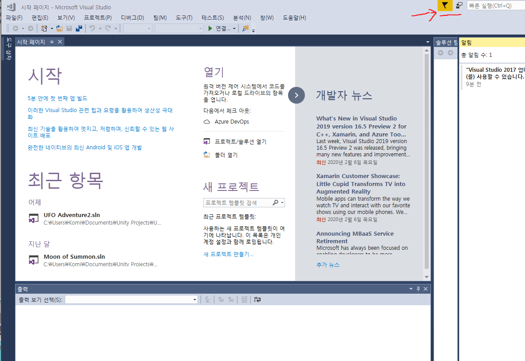Open the notifications flag icon
The height and width of the screenshot is (361, 525).
pyautogui.click(x=445, y=5)
